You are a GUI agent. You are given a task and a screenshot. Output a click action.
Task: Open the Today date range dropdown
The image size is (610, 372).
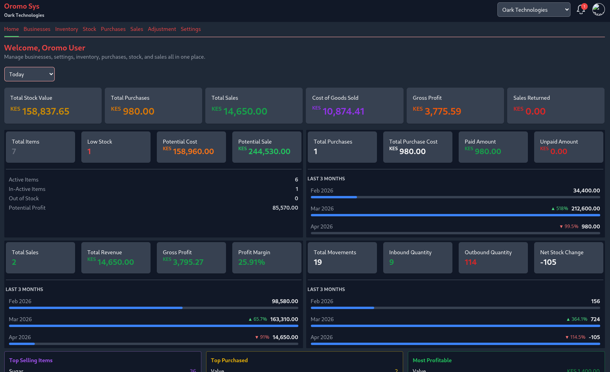tap(29, 74)
